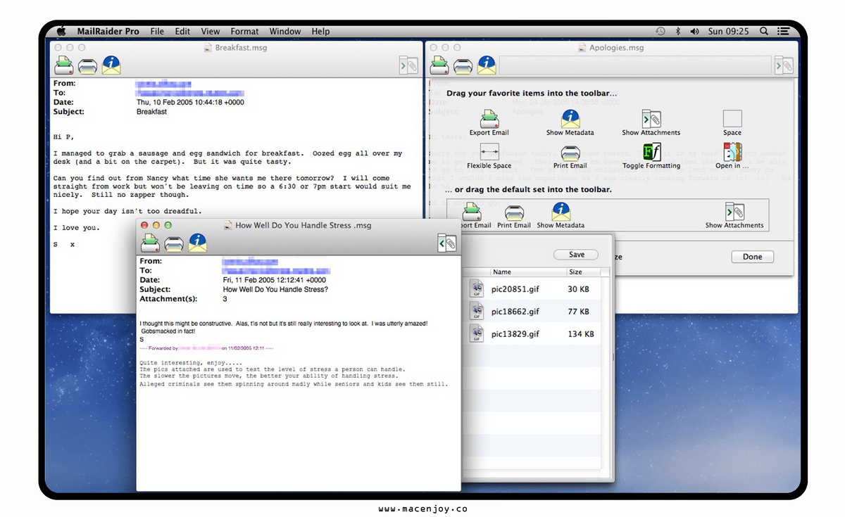This screenshot has width=845, height=517.
Task: Click Show Attachments in the default toolbar set
Action: [x=734, y=215]
